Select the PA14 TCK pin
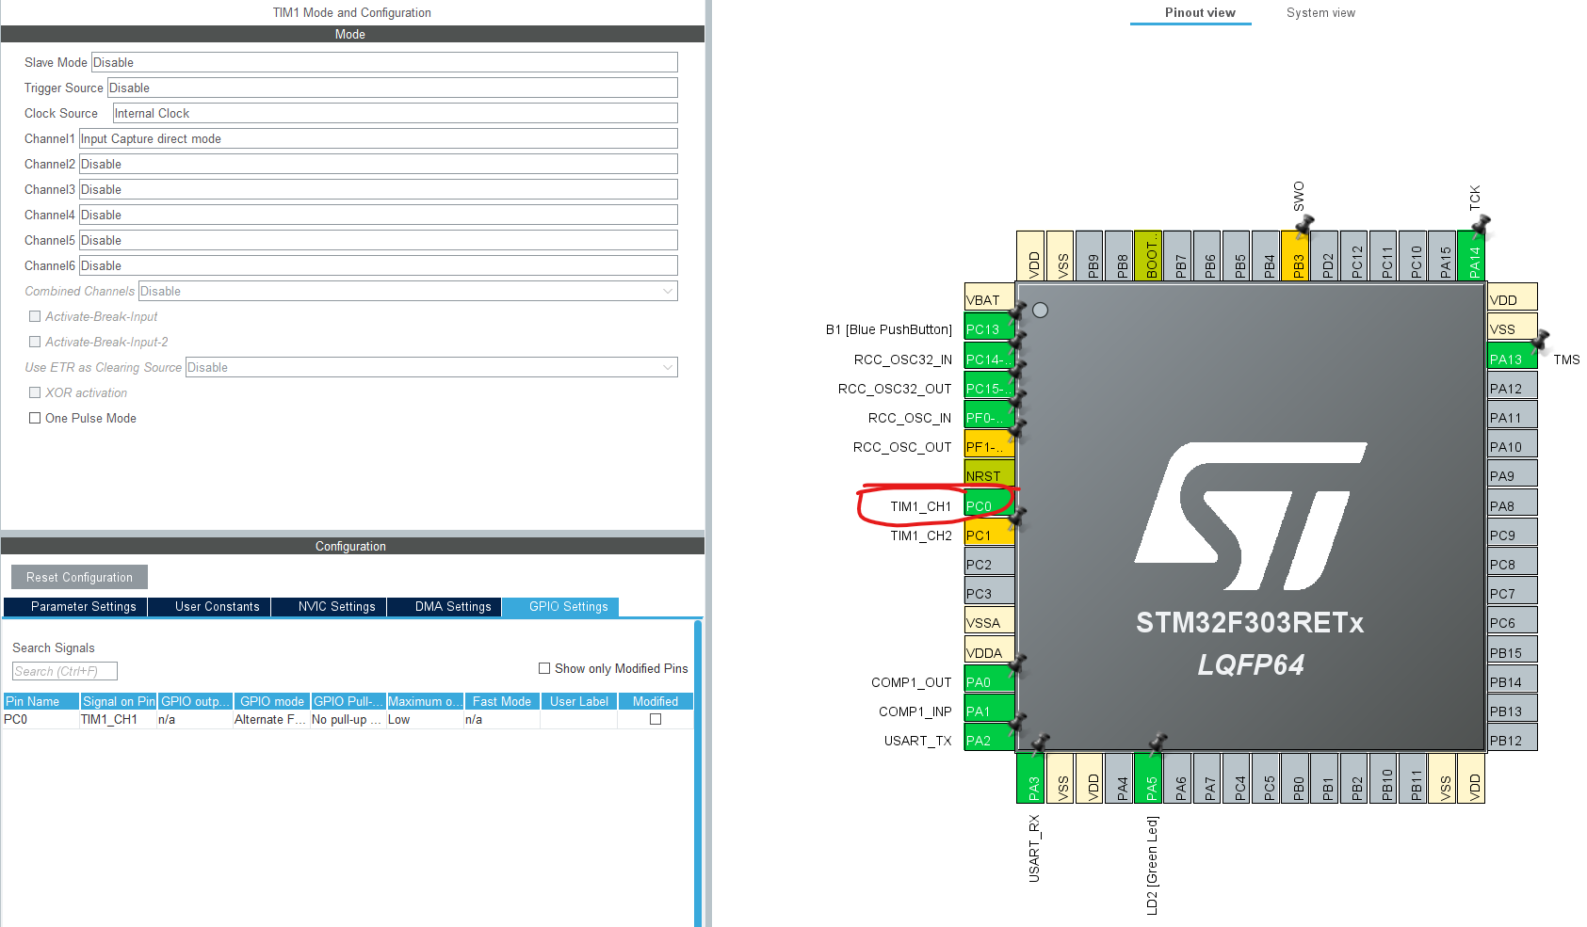This screenshot has height=927, width=1587. point(1471,256)
